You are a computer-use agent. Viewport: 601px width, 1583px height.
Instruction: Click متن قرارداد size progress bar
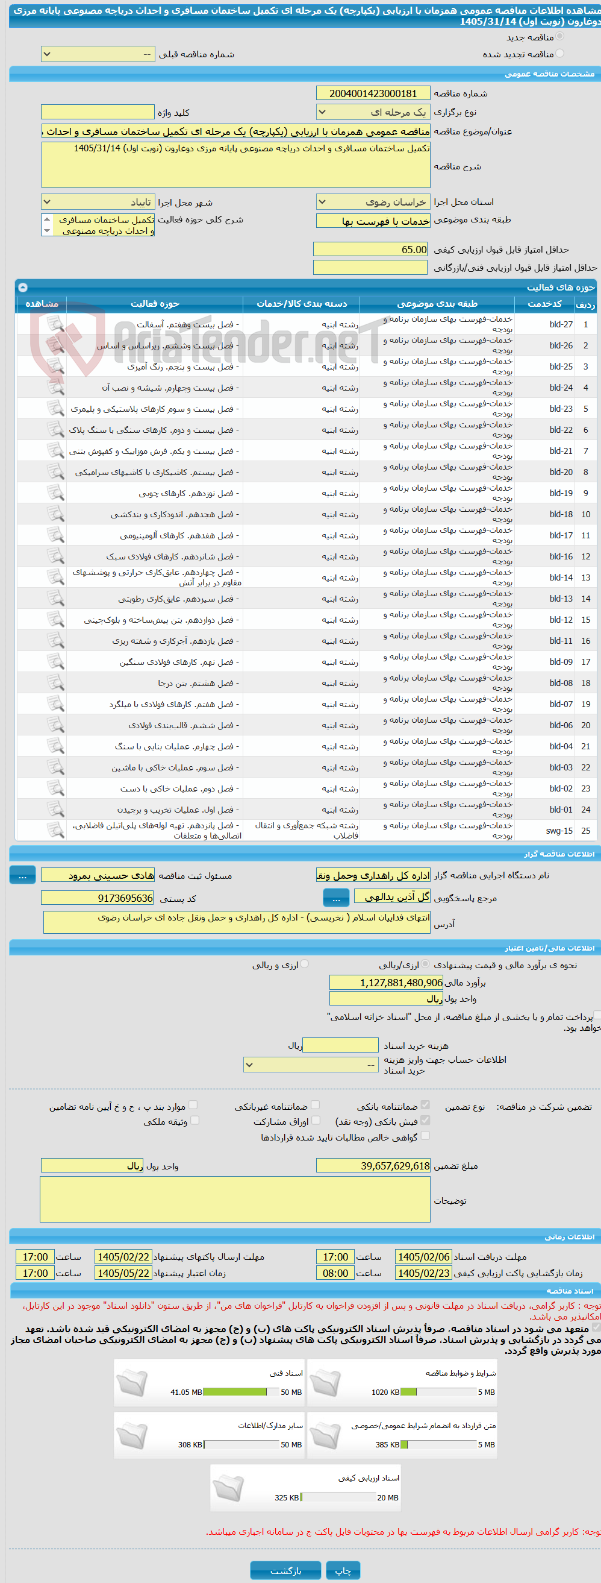[438, 1444]
